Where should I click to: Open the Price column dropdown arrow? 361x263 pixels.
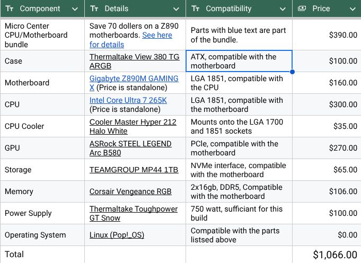click(353, 9)
